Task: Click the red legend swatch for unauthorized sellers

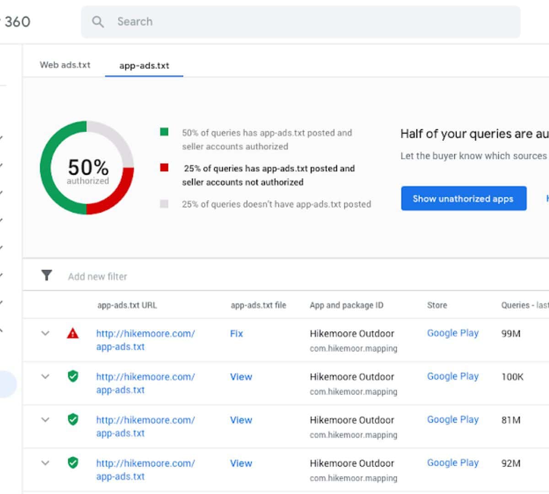Action: [164, 168]
